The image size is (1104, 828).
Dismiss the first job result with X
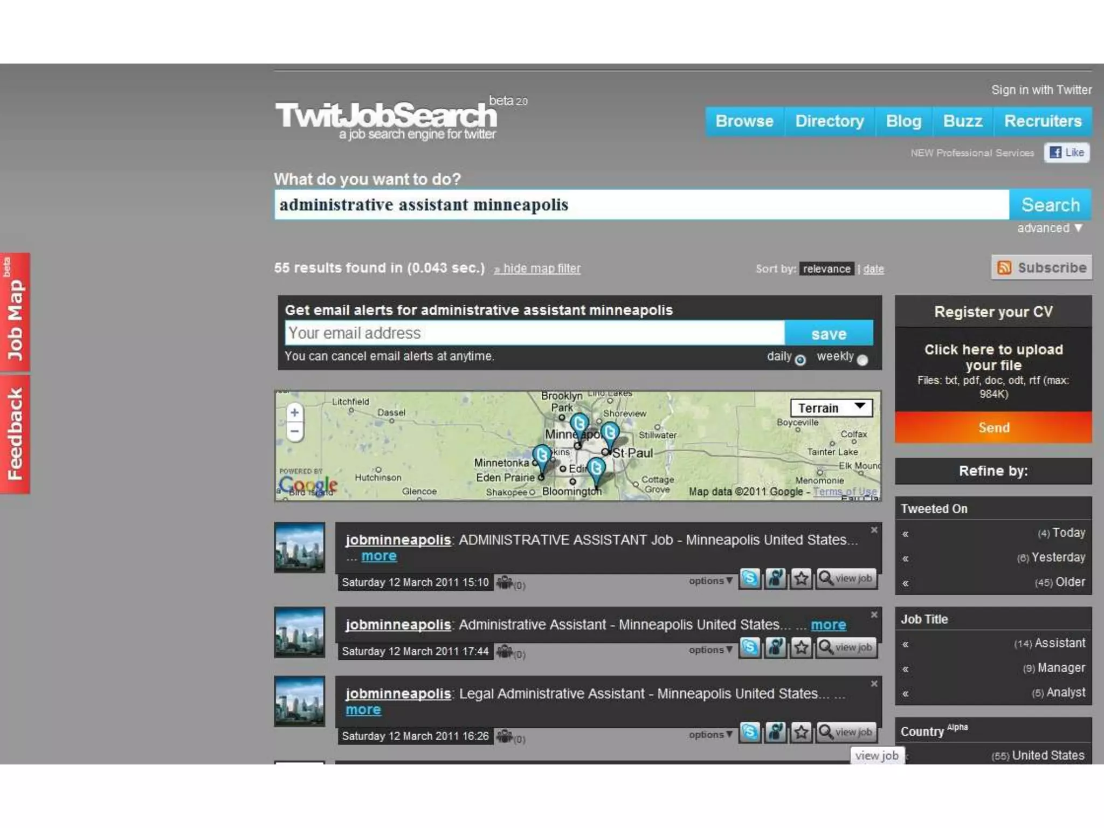point(874,530)
